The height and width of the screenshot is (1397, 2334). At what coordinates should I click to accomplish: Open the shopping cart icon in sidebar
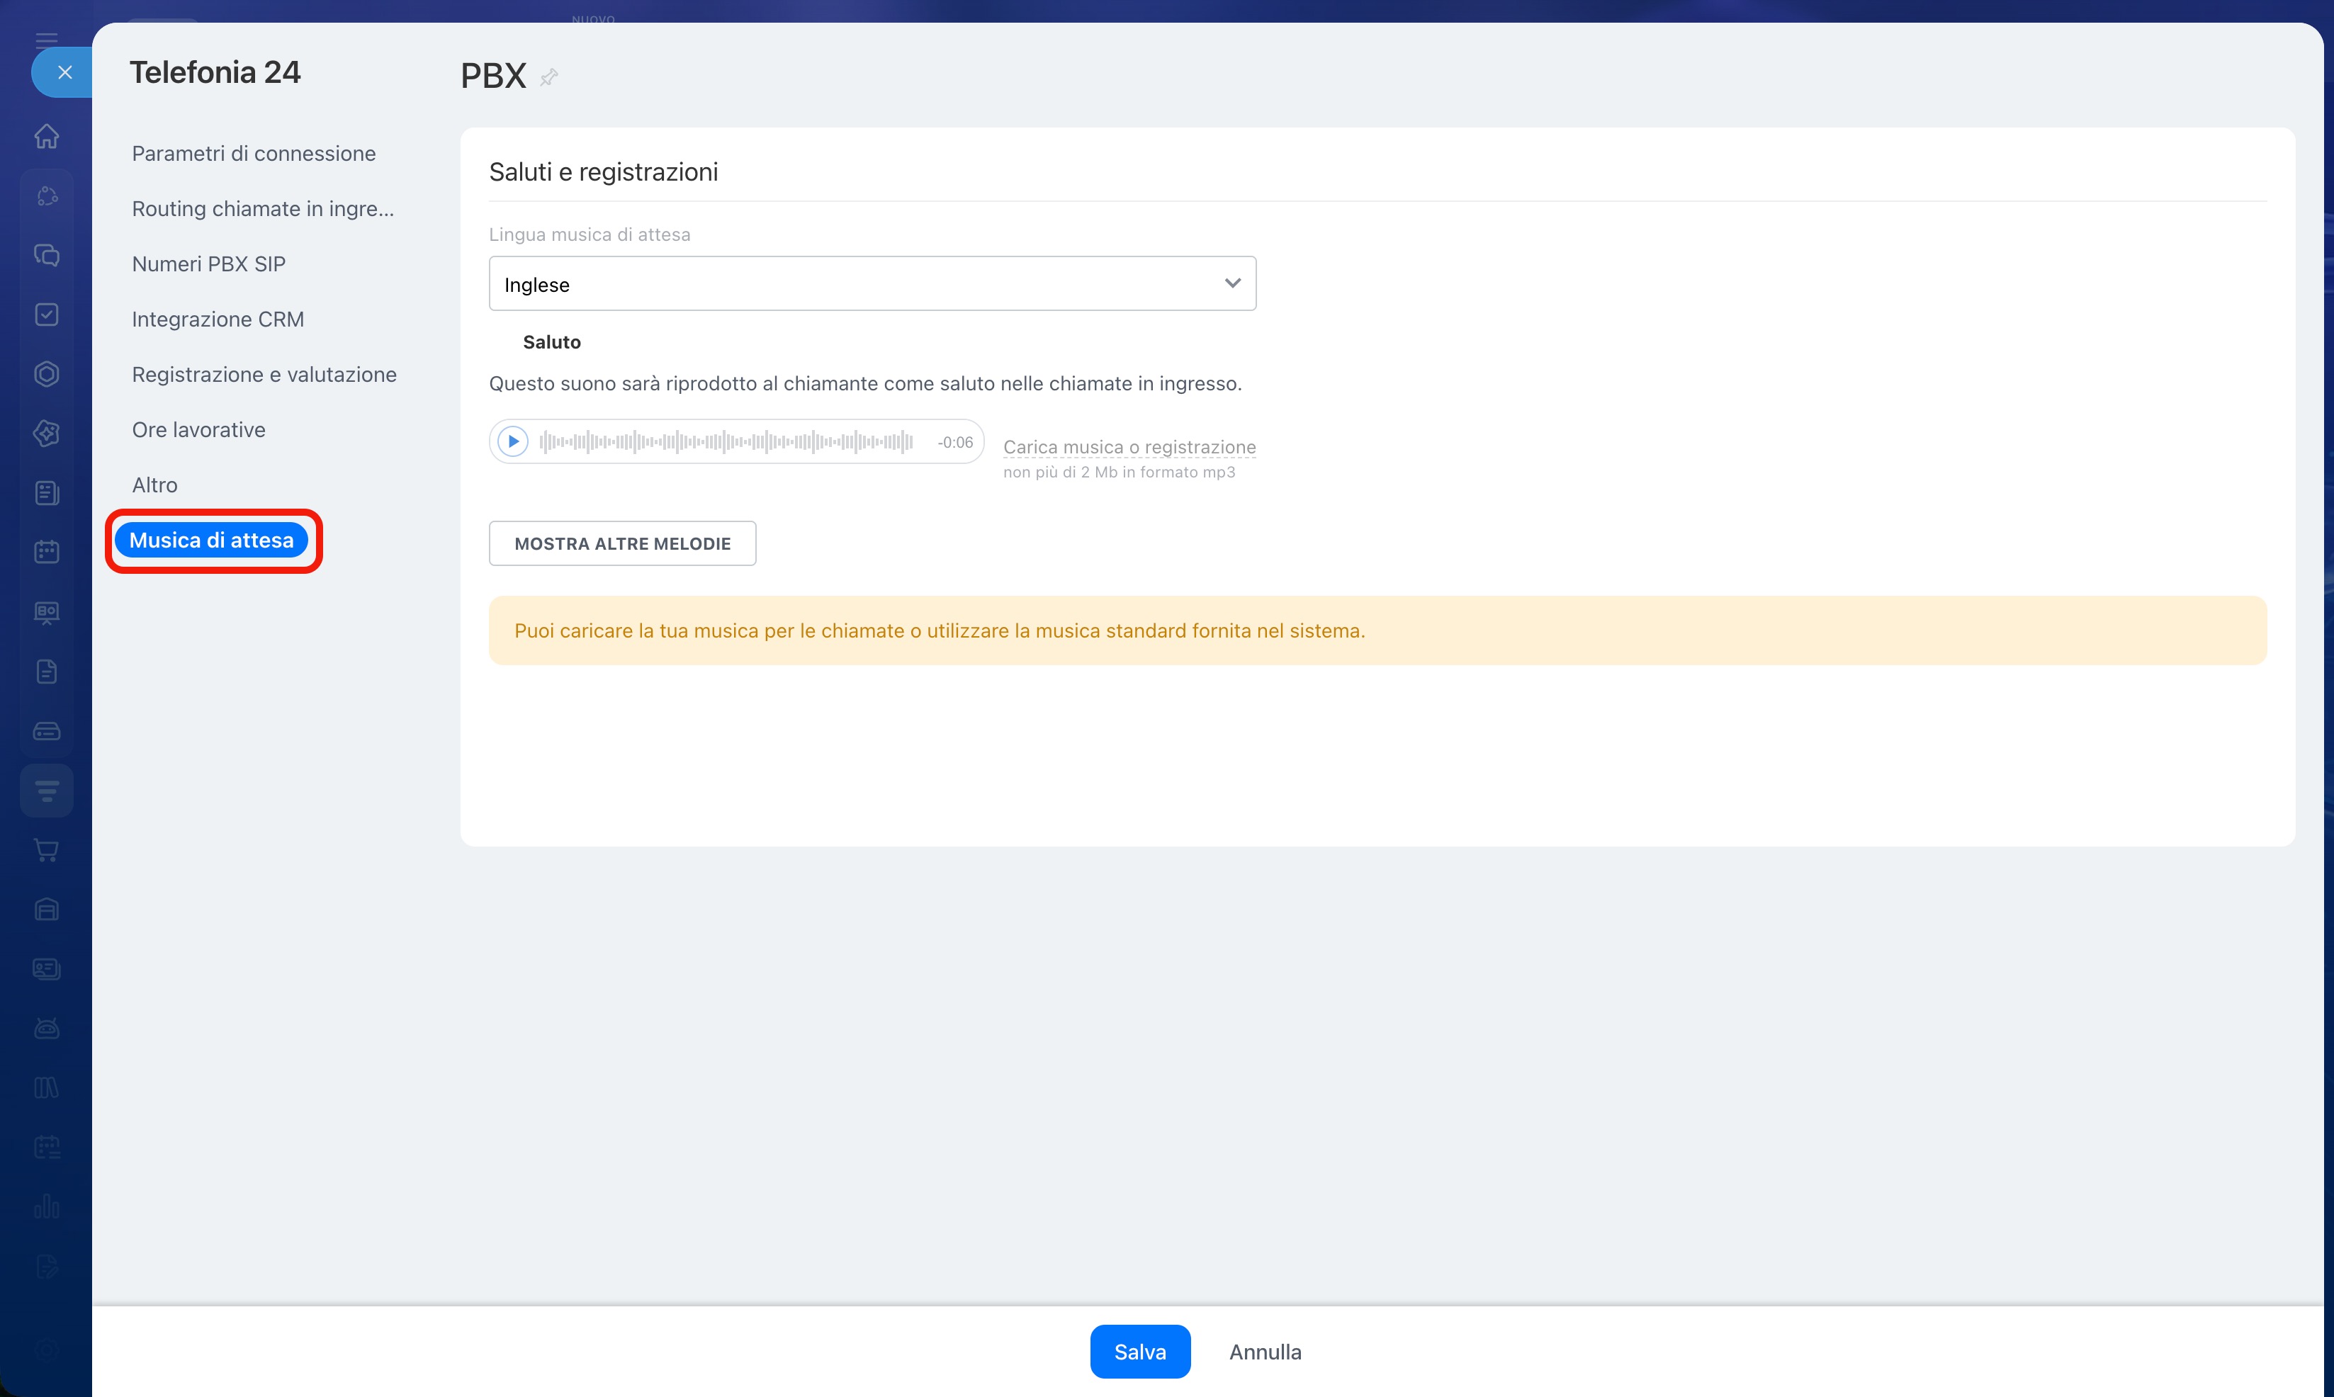[46, 850]
